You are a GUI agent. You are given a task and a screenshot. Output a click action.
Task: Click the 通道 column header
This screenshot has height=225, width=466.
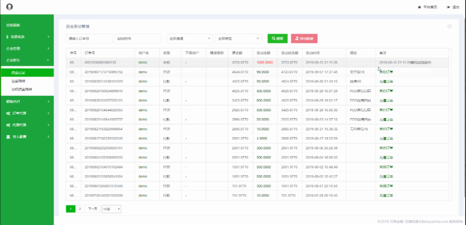click(x=361, y=53)
